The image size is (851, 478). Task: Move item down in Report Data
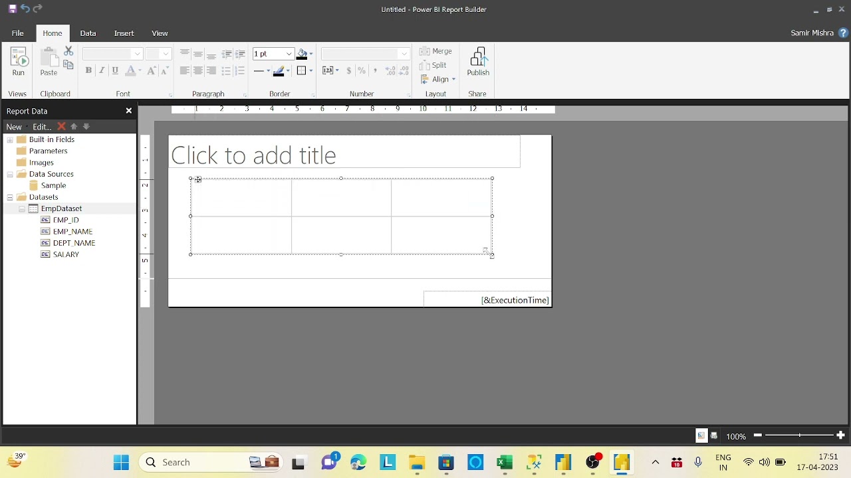tap(86, 126)
